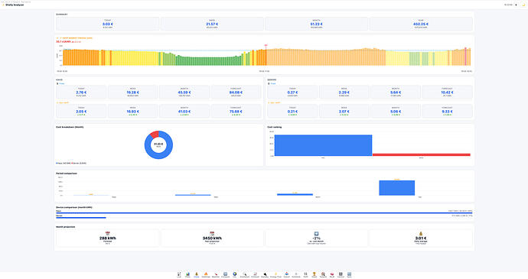This screenshot has width=528, height=279.
Task: Click the Server Today value 0.27 €
Action: pos(292,92)
